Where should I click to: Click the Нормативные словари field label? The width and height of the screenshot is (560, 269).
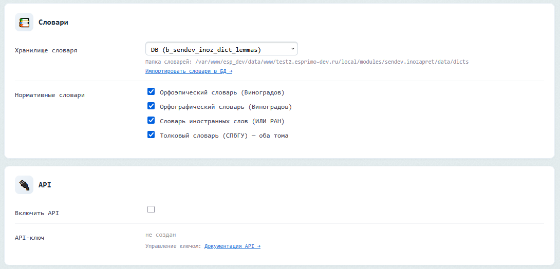(x=50, y=95)
